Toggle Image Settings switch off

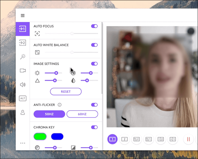point(94,64)
